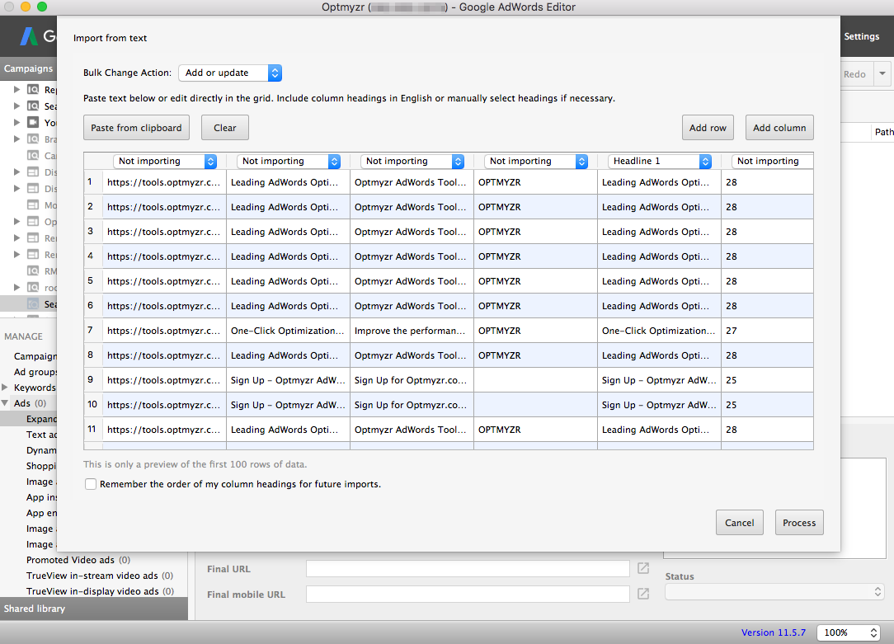Click the Path column header
894x644 pixels.
(x=884, y=132)
